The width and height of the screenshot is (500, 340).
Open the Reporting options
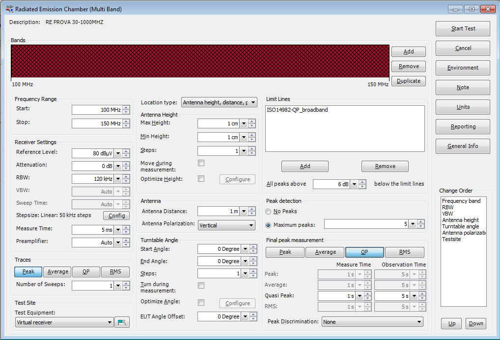pyautogui.click(x=463, y=126)
